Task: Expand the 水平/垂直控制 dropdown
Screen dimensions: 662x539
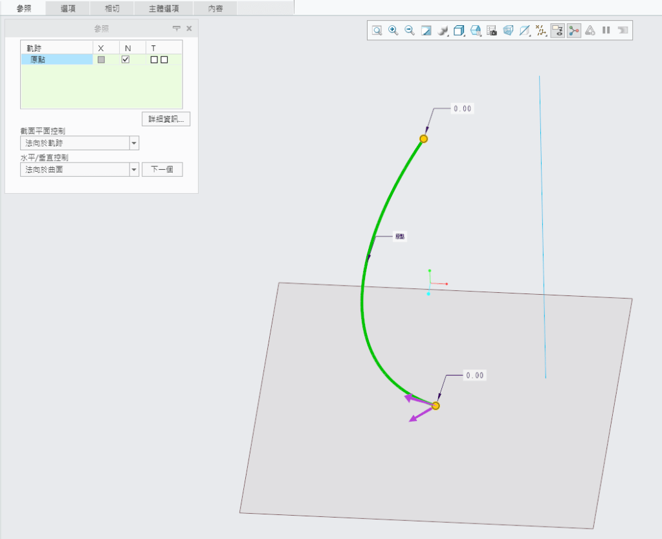Action: 134,170
